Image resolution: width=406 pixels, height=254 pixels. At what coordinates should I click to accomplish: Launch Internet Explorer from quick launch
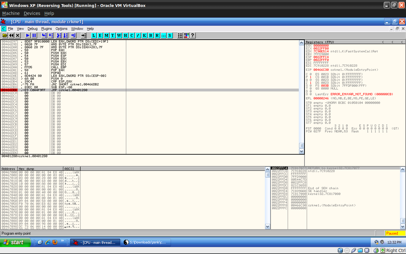pyautogui.click(x=48, y=242)
